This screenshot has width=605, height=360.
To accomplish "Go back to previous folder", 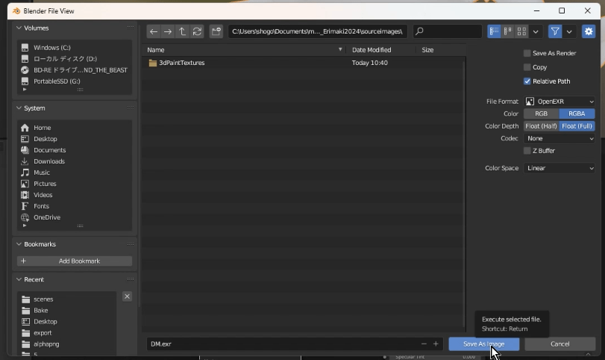I will pyautogui.click(x=153, y=31).
